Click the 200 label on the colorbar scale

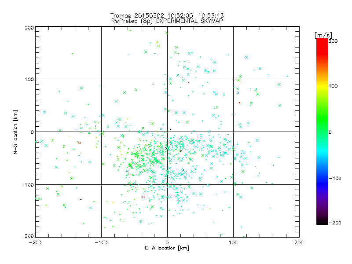pyautogui.click(x=333, y=41)
